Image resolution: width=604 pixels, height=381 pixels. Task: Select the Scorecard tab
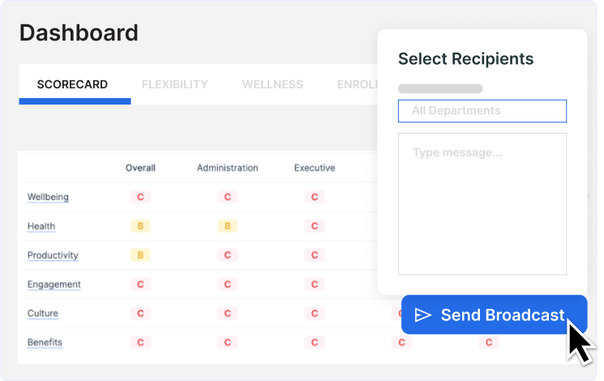point(72,84)
